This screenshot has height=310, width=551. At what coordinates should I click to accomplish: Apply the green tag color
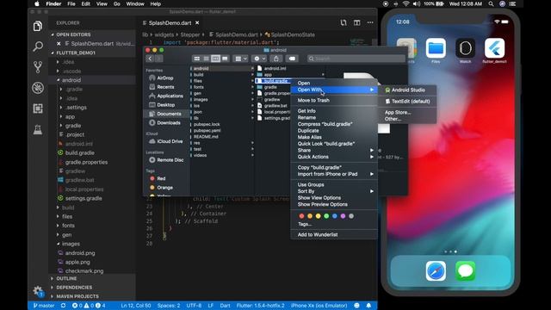pyautogui.click(x=326, y=216)
